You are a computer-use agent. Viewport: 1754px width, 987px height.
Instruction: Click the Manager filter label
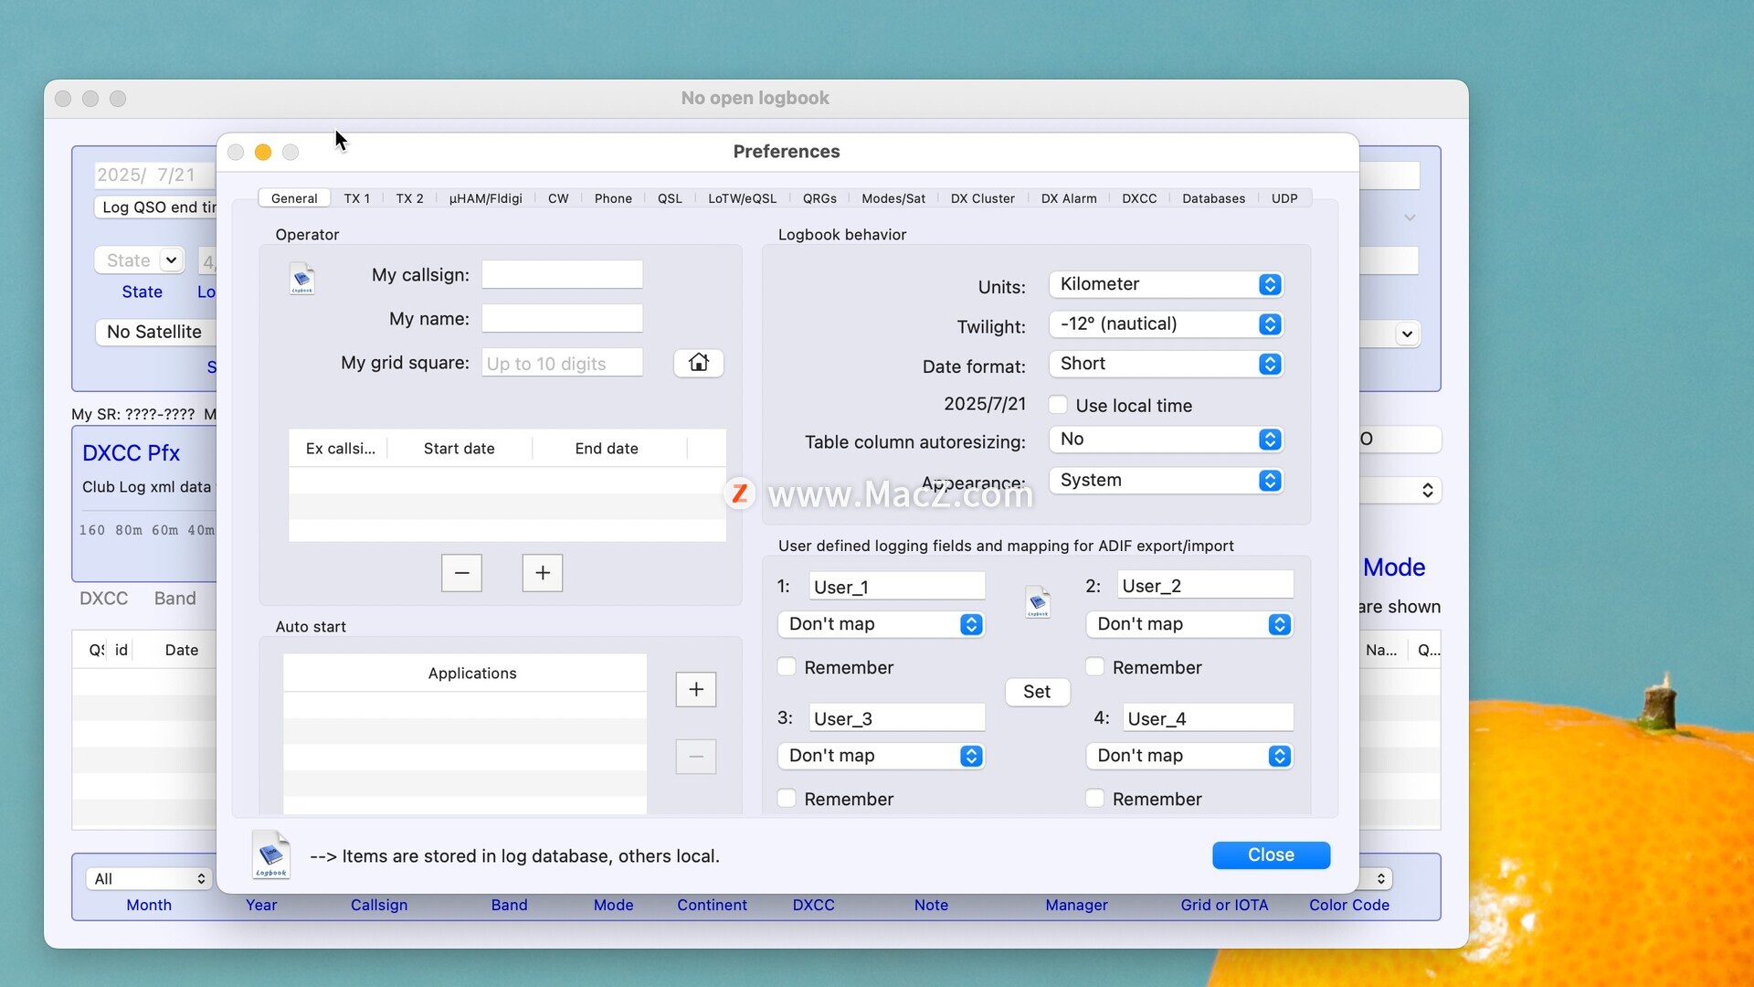tap(1076, 905)
